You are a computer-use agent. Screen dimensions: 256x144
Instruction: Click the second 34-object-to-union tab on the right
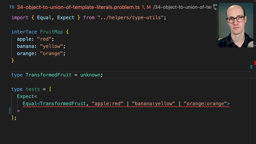[x=182, y=7]
